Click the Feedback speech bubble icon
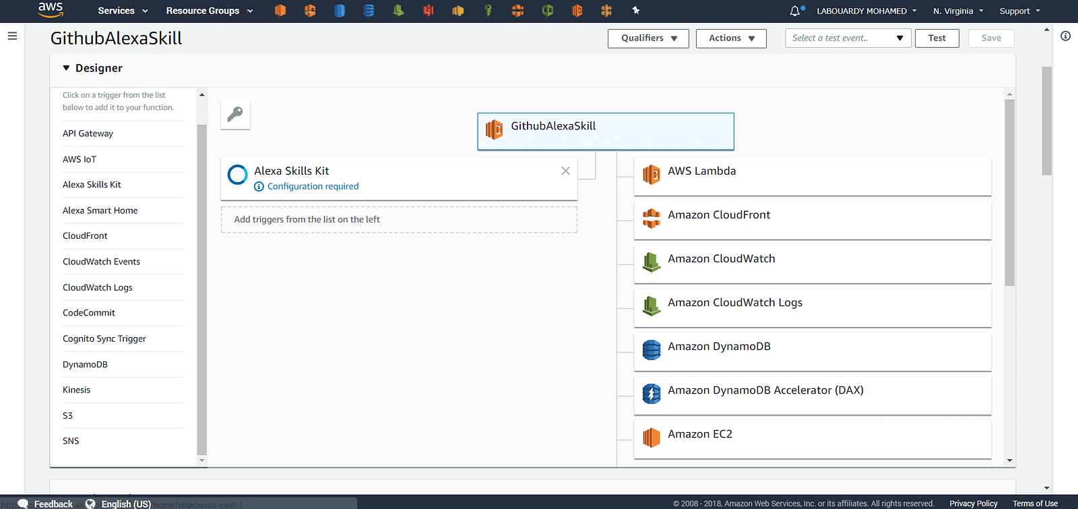 (x=23, y=504)
